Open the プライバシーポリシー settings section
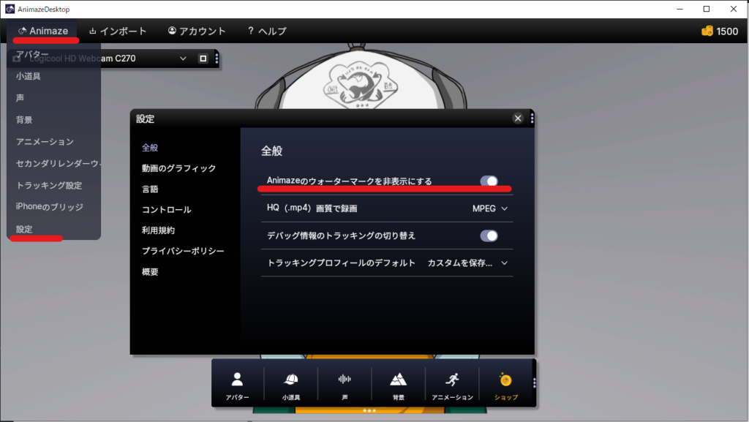Viewport: 749px width, 422px height. [x=182, y=251]
